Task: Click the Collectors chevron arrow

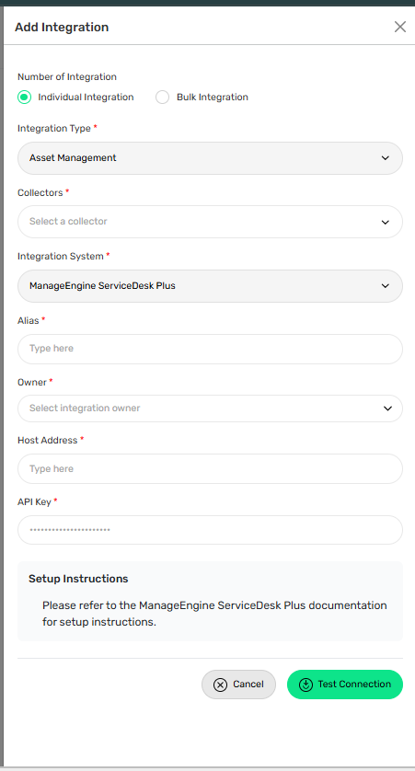Action: coord(385,222)
